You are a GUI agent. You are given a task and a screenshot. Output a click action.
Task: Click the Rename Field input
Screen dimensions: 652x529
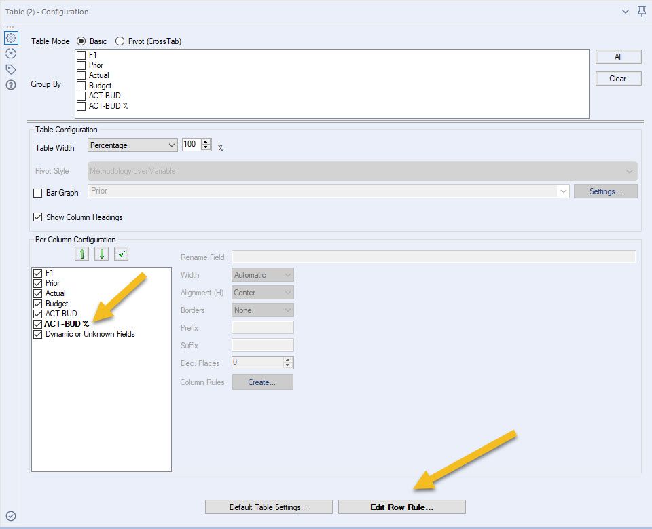434,257
